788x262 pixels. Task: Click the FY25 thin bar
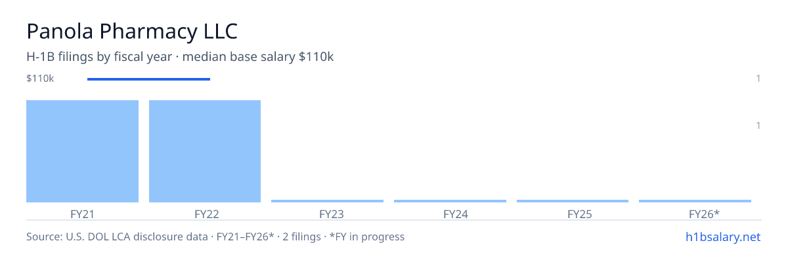coord(573,201)
